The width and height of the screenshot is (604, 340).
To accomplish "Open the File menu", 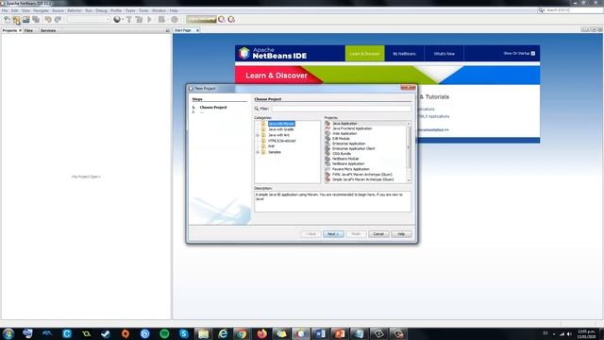I will (x=5, y=10).
